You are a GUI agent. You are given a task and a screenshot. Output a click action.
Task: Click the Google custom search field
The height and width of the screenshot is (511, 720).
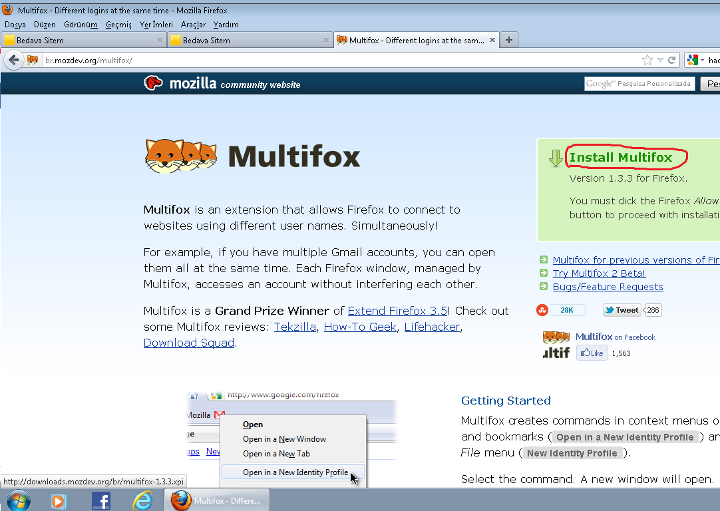(x=639, y=84)
